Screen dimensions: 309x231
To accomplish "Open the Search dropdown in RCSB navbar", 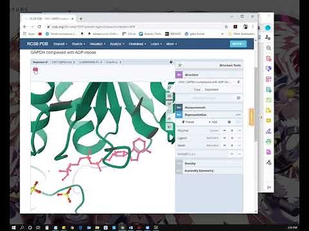I will 79,44.
